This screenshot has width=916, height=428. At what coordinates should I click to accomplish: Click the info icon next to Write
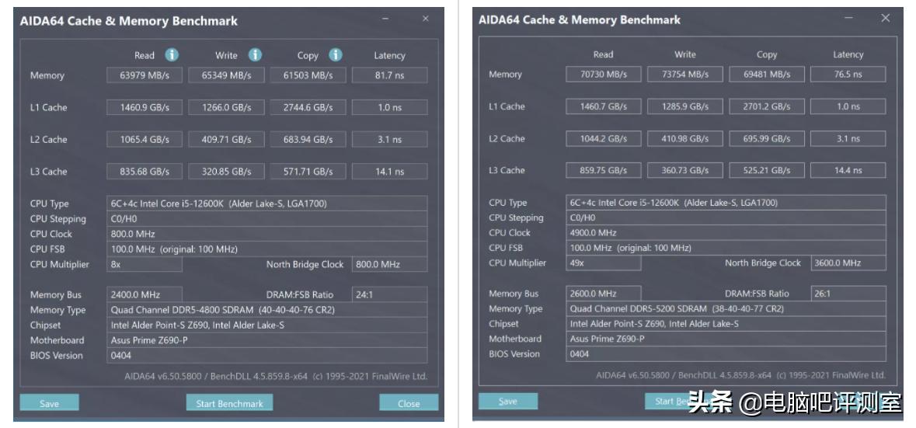pyautogui.click(x=255, y=55)
